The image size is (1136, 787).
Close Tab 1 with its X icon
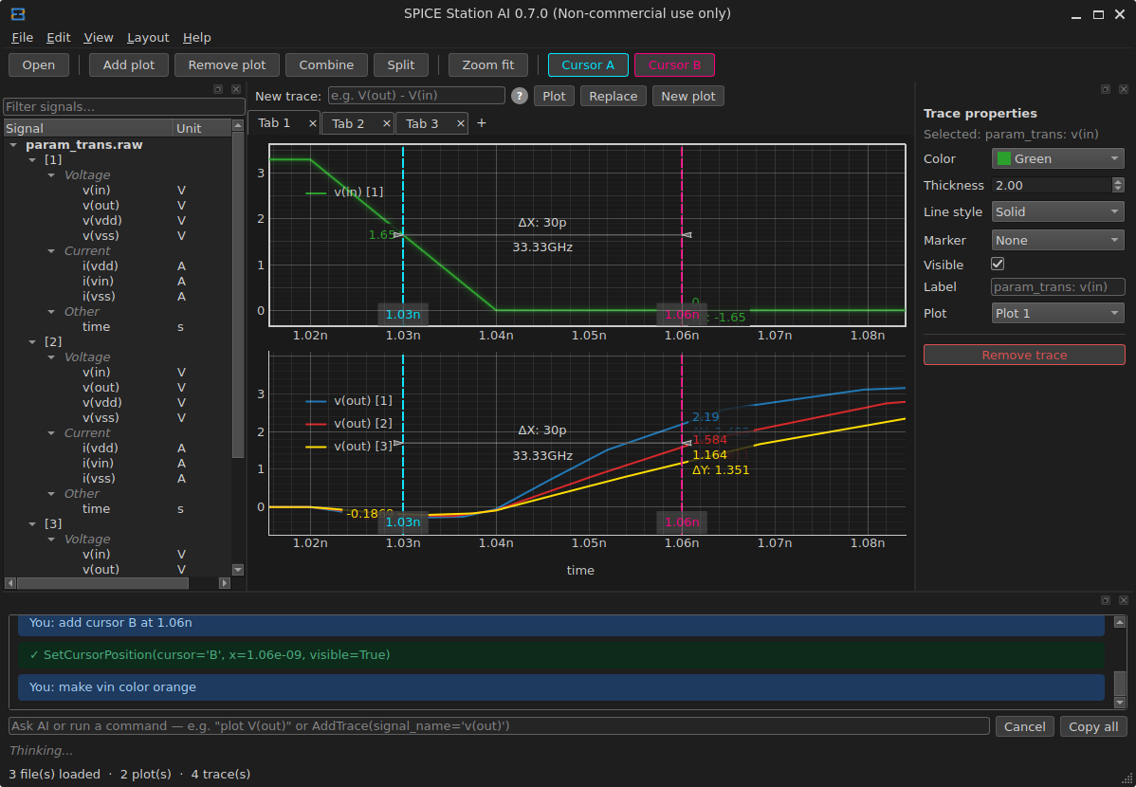[x=313, y=123]
